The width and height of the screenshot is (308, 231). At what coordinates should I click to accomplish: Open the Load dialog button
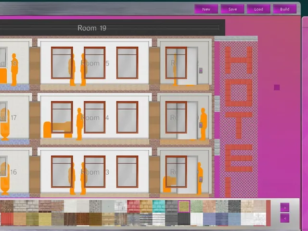tap(258, 9)
